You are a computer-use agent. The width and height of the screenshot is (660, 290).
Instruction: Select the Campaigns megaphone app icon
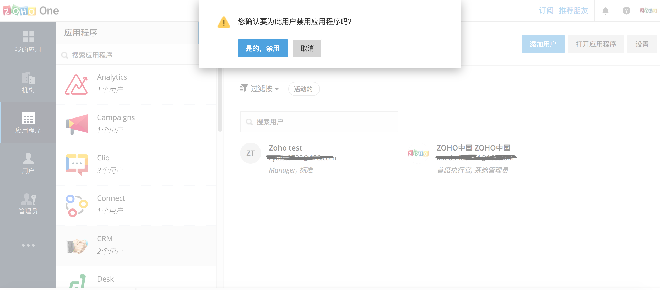[x=77, y=124]
